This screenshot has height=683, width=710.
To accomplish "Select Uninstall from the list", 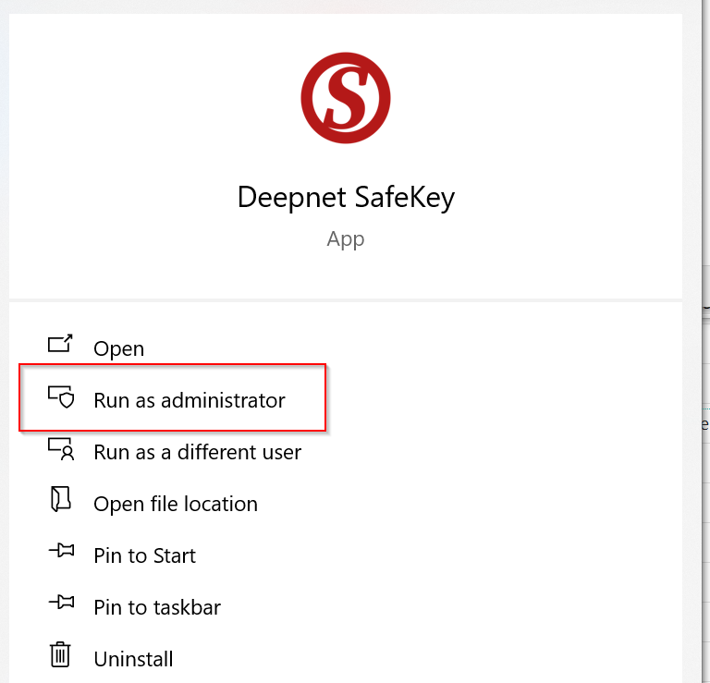I will 133,660.
